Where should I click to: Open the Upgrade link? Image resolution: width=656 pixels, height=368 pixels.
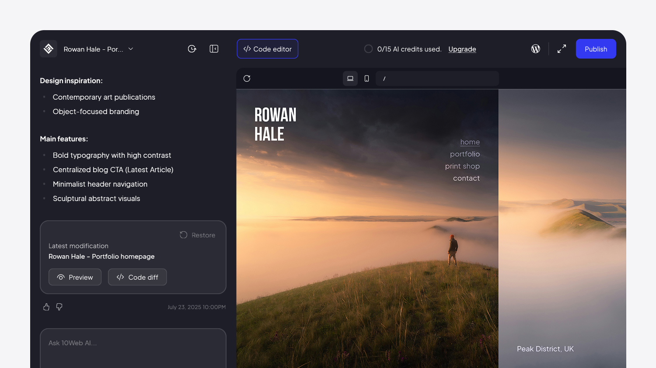pyautogui.click(x=462, y=49)
